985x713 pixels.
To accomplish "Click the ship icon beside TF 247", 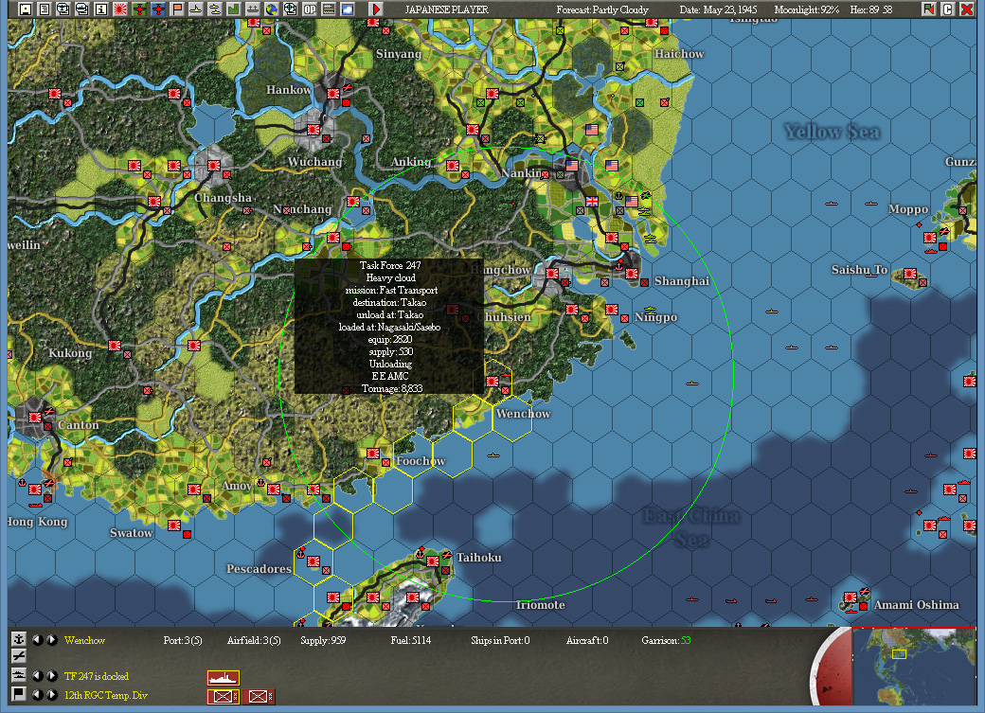I will click(19, 676).
